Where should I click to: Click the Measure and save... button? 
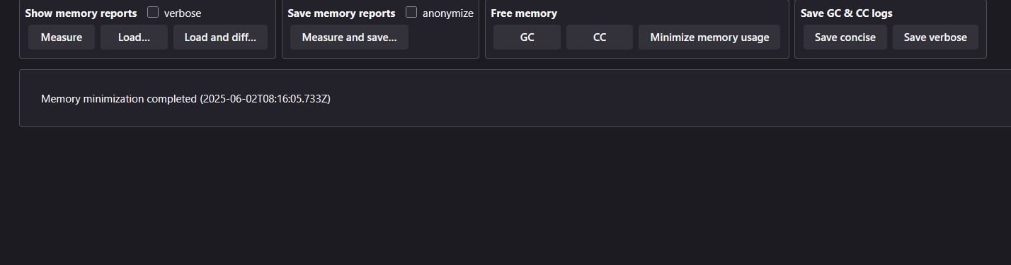(x=350, y=37)
